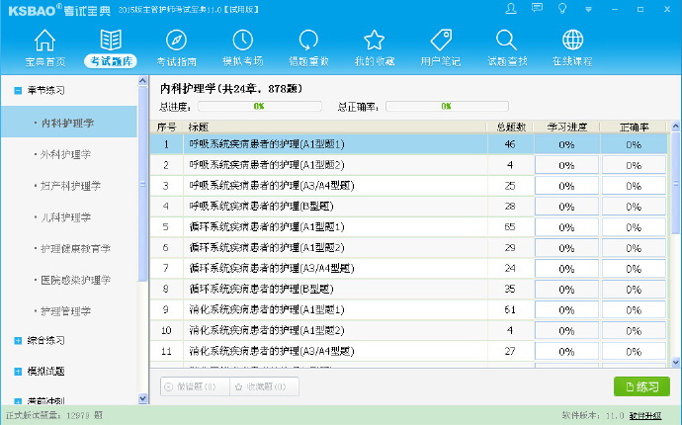Open the 试题查找 magnifier icon
682x425 pixels.
point(506,40)
